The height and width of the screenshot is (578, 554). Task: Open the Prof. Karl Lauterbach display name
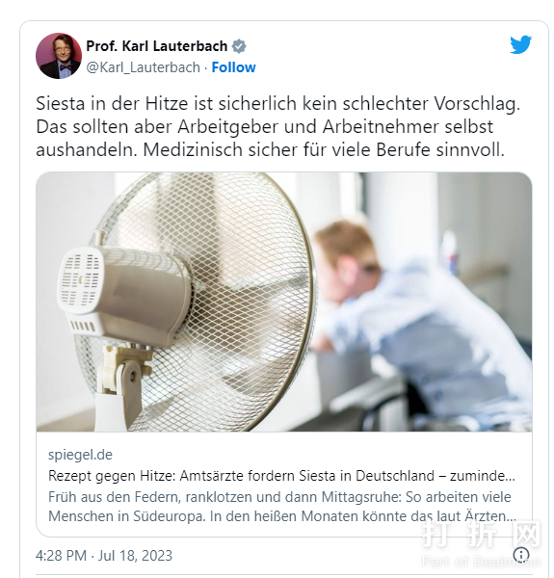[157, 46]
